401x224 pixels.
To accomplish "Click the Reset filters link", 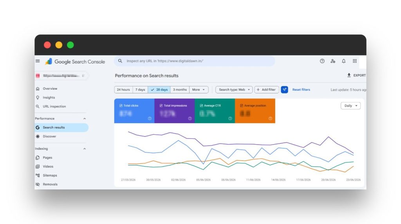I will coord(301,90).
